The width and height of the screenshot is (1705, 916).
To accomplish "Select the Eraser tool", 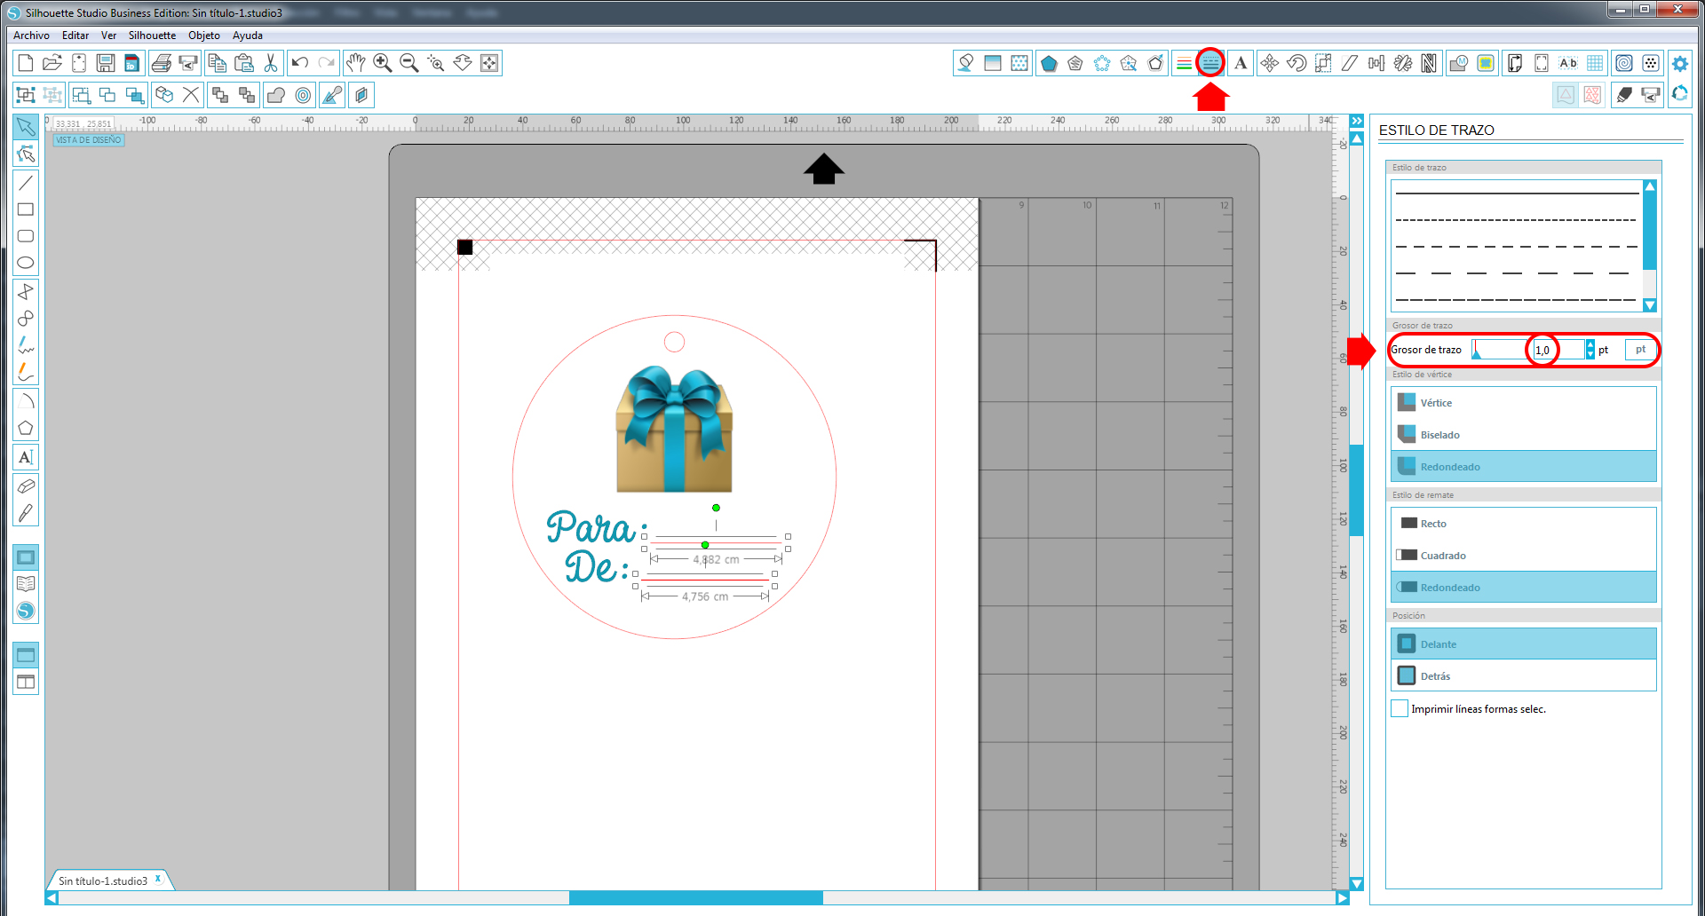I will 26,486.
